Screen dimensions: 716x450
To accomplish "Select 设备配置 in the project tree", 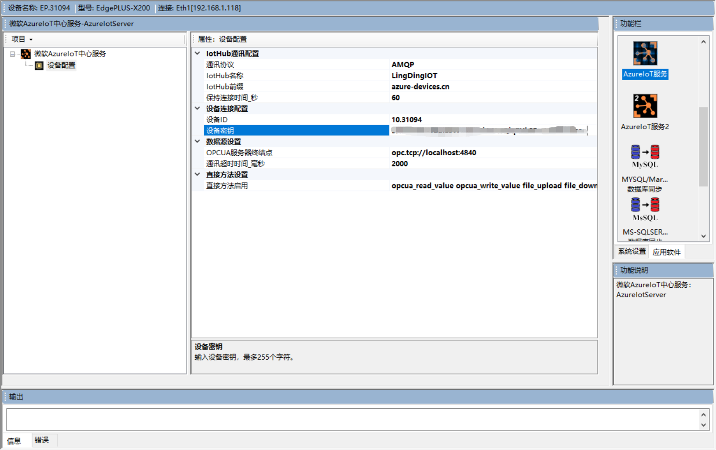I will [x=61, y=65].
